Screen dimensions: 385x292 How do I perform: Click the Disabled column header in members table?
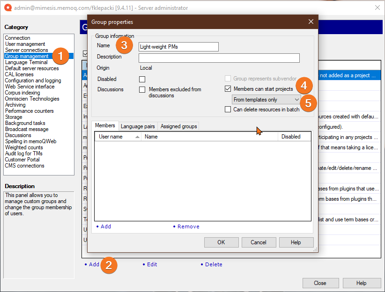[294, 137]
